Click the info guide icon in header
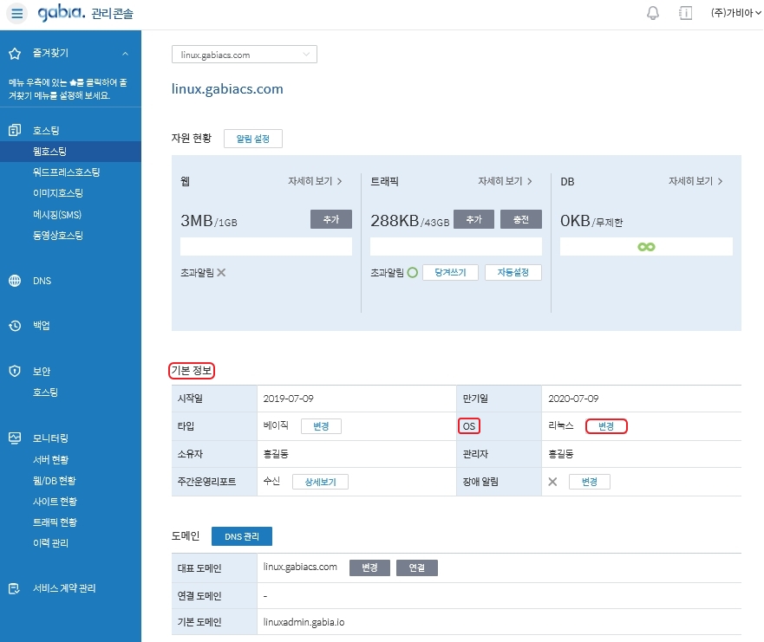The width and height of the screenshot is (764, 642). [x=686, y=13]
